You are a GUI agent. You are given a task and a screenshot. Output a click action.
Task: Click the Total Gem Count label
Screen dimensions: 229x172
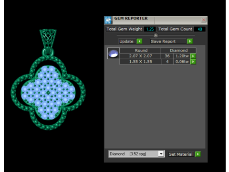click(175, 29)
